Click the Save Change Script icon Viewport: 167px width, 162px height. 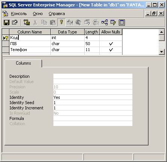[27, 23]
